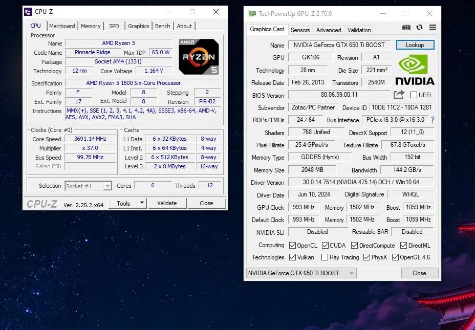Screen dimensions: 475x330
Task: Click the GPU-Z Name field
Action: [x=339, y=45]
